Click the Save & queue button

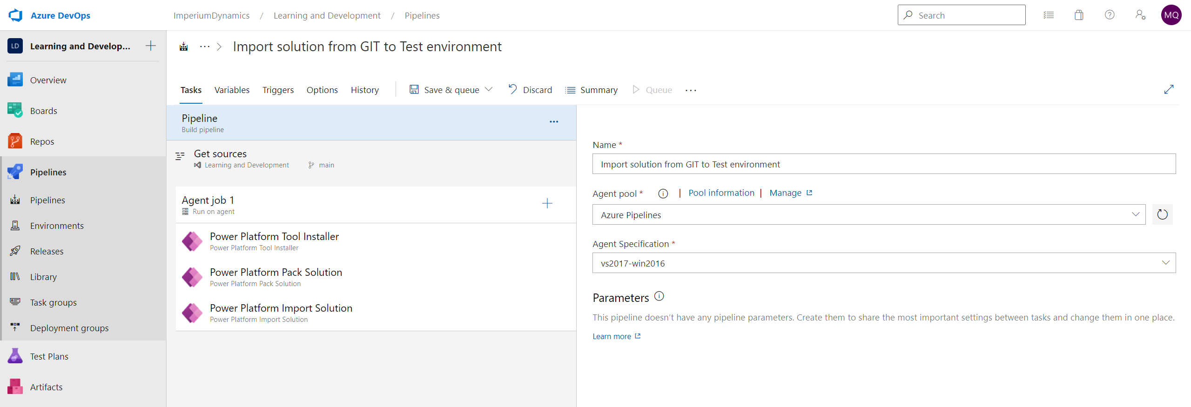[444, 90]
